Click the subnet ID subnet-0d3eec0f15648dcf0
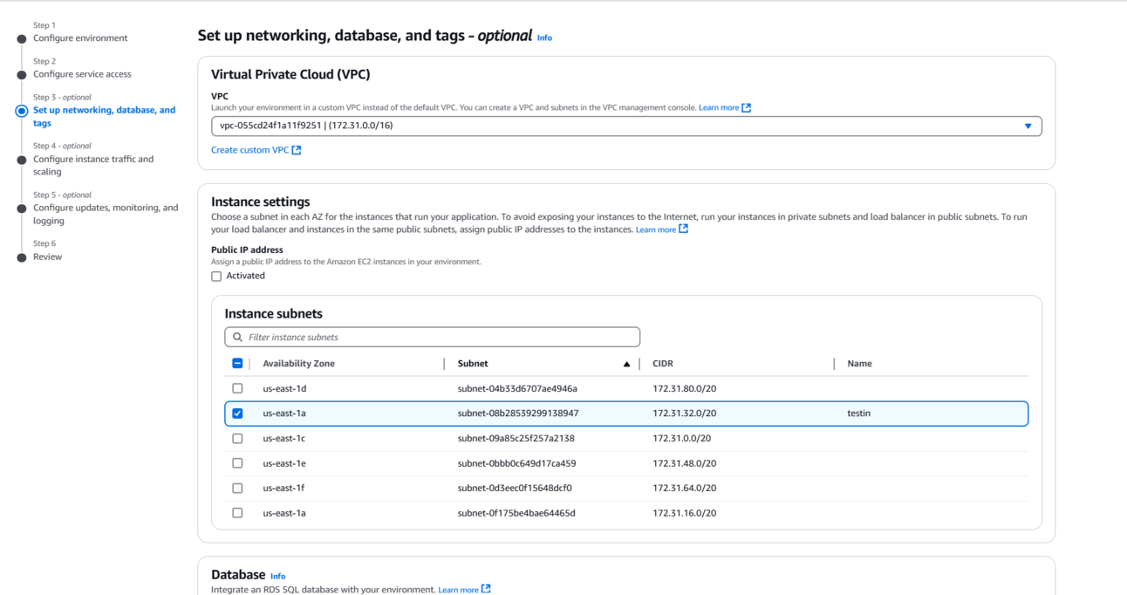The image size is (1127, 595). pyautogui.click(x=515, y=489)
